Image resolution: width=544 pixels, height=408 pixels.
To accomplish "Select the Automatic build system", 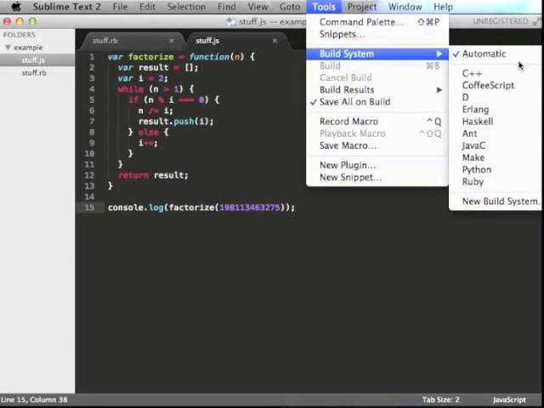I will point(484,54).
